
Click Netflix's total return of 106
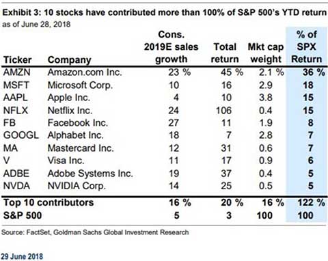[x=223, y=111]
